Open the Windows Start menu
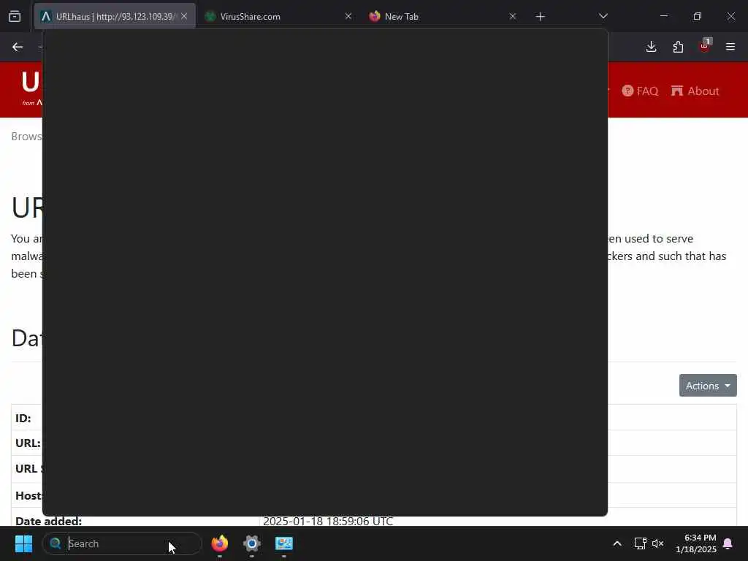 23,543
